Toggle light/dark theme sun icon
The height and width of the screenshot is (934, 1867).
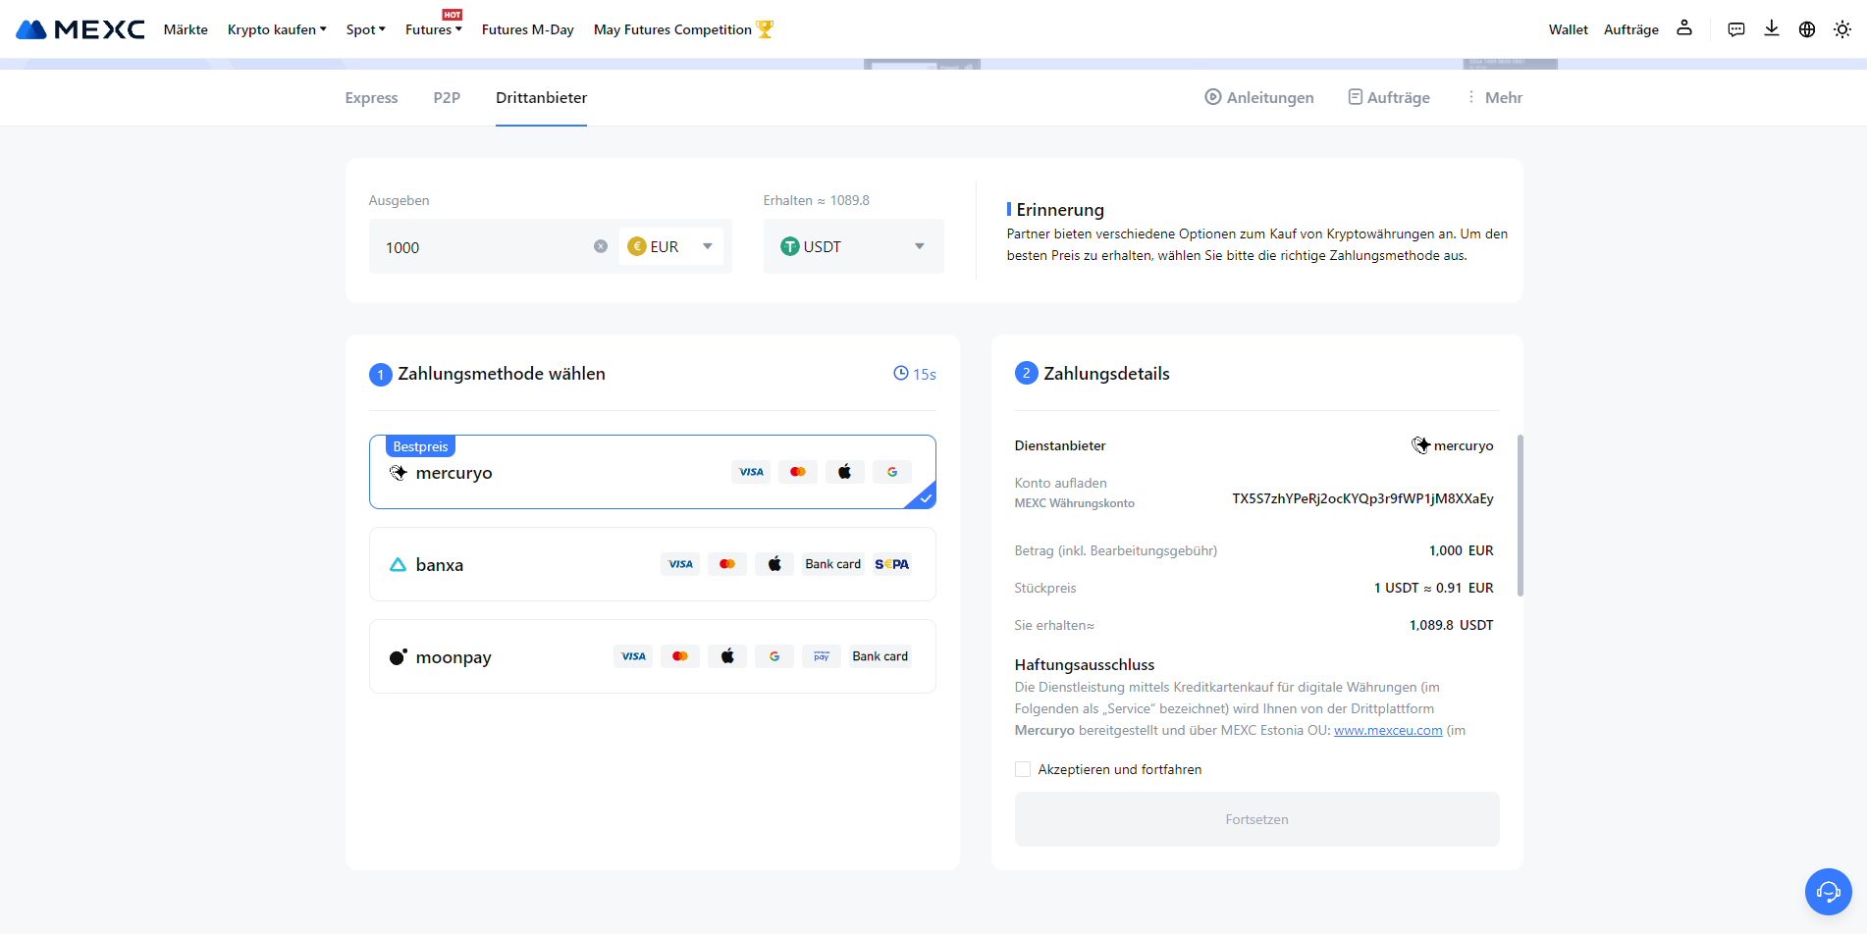point(1842,29)
